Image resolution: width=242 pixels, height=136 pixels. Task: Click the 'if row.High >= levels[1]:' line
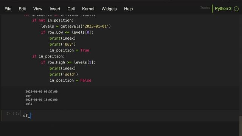point(68,62)
